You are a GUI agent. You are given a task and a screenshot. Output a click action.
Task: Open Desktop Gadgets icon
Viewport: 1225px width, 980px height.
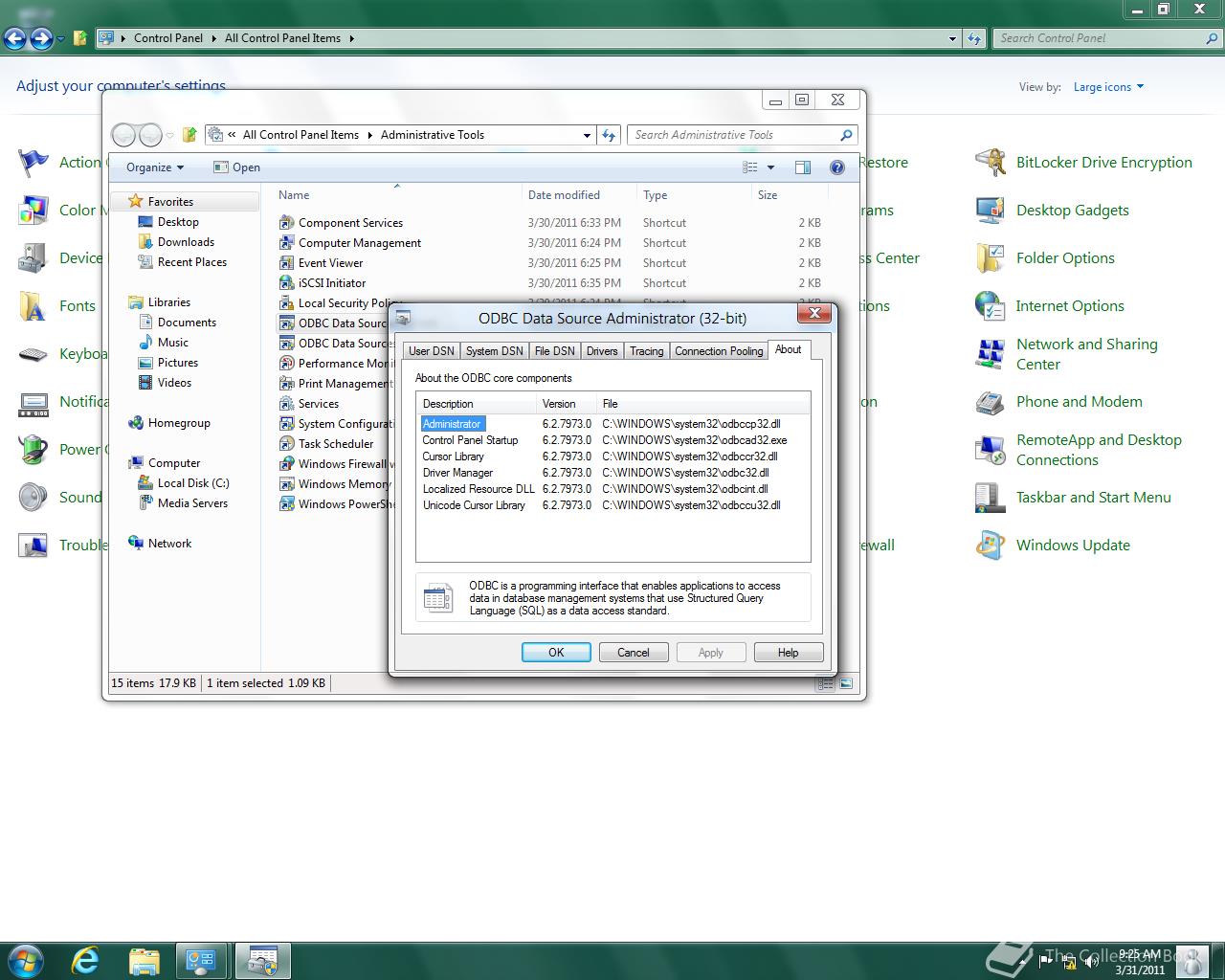pyautogui.click(x=990, y=211)
